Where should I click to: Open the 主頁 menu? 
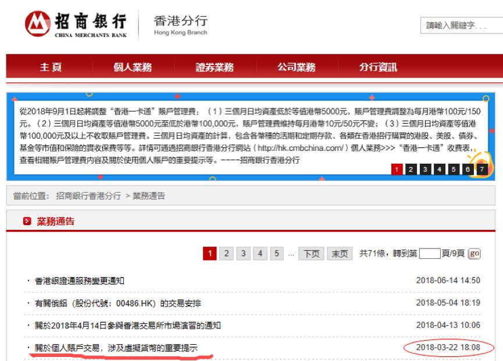[x=51, y=67]
